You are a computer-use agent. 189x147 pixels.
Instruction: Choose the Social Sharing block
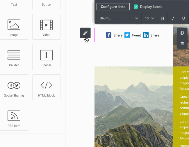(14, 87)
